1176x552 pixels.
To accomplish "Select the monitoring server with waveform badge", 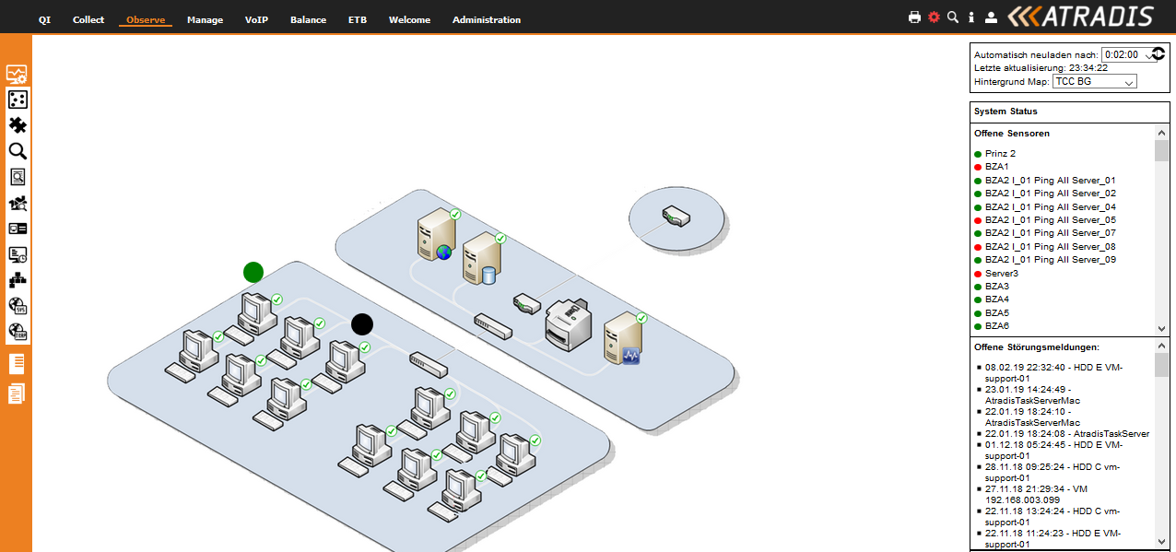I will pos(622,338).
